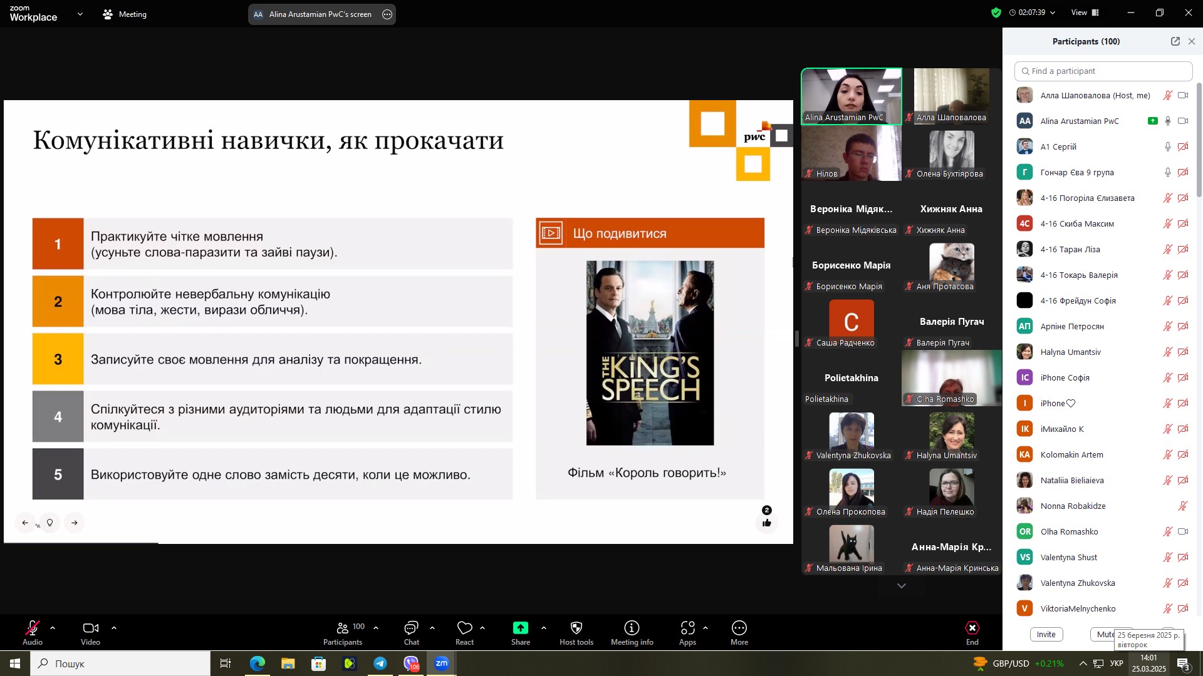Viewport: 1203px width, 676px height.
Task: Select Alina Arustamian PwC video tile
Action: 851,96
